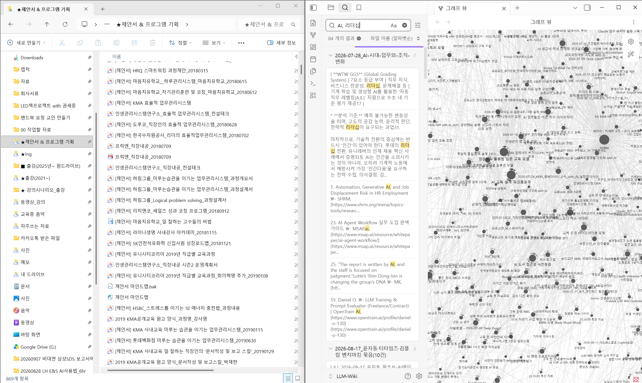Screen dimensions: 642x383
Task: Open 새로 만들기 dropdown
Action: (x=27, y=43)
